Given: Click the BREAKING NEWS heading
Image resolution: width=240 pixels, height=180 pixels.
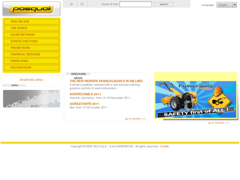Looking at the screenshot, I should click(x=78, y=76).
